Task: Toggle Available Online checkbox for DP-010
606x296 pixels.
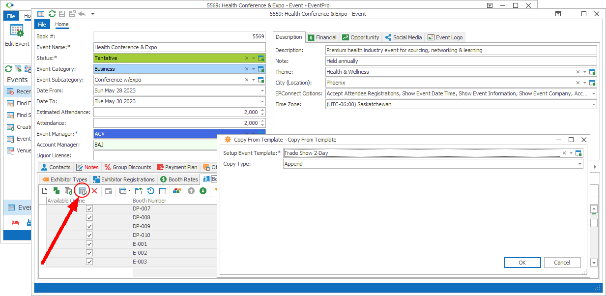Action: pos(89,235)
